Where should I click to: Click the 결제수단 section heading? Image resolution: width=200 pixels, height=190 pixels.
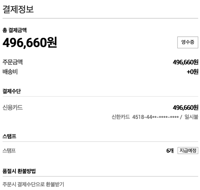tap(12, 91)
